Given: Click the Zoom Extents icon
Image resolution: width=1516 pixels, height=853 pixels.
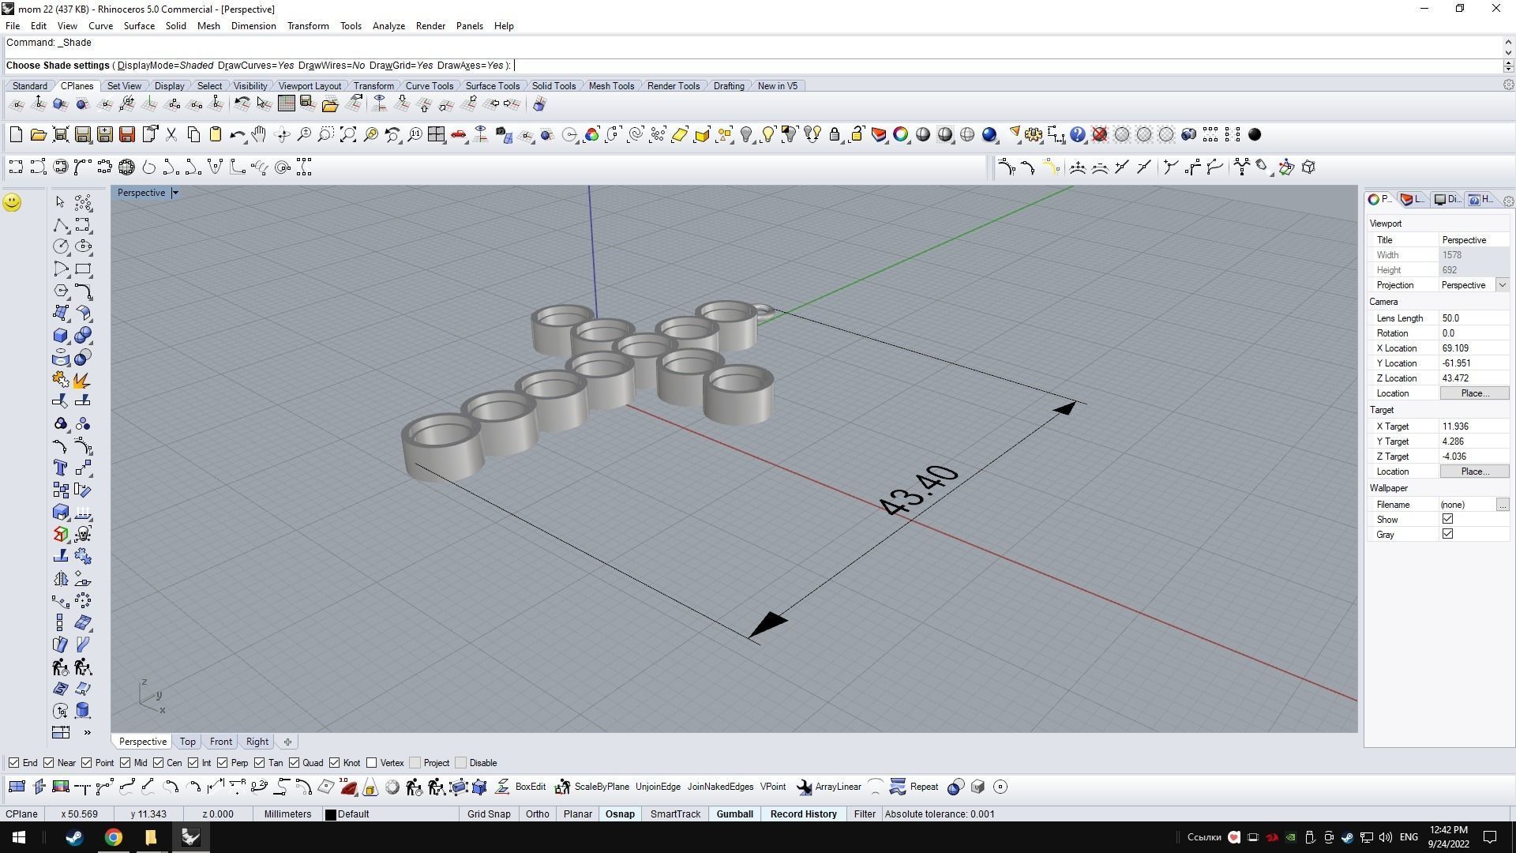Looking at the screenshot, I should (347, 135).
